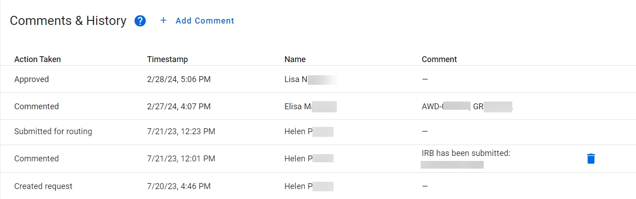636x199 pixels.
Task: Click the 7/21/23, 12:01 PM timestamp
Action: [181, 159]
